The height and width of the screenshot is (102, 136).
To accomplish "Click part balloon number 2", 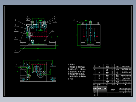I will tap(15, 38).
